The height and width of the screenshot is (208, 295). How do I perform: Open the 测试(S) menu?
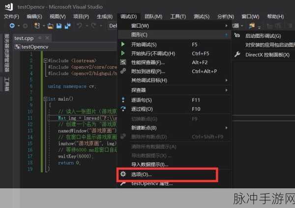pos(202,17)
